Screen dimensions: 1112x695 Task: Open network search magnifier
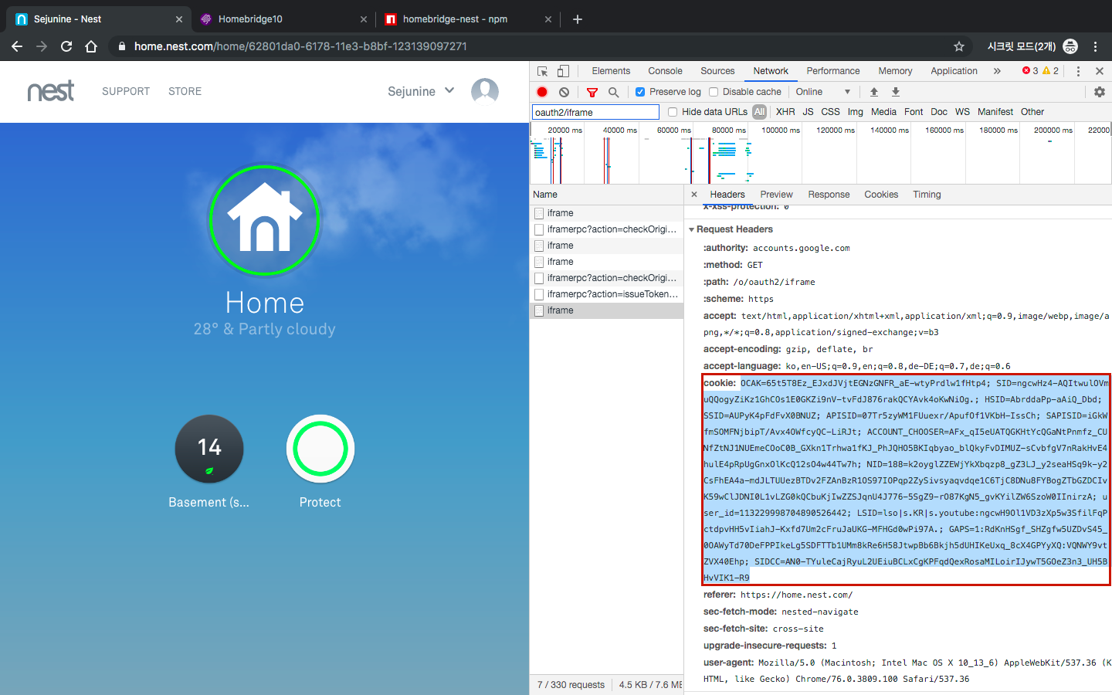coord(614,92)
